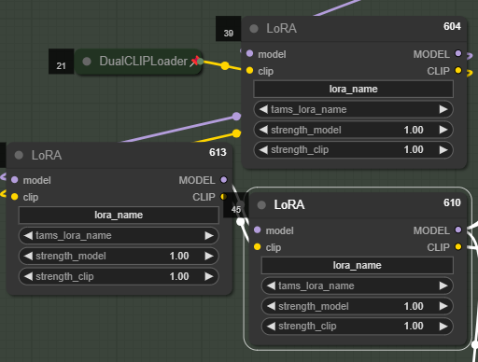Click clip input socket of LoRA 613

coord(15,197)
